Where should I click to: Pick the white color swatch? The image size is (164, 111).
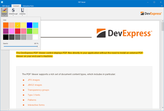pos(36,37)
